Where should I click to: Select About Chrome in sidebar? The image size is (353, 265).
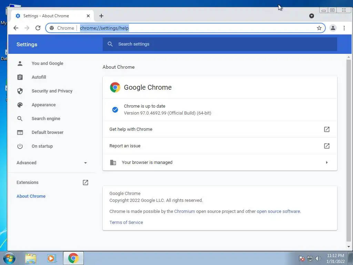pyautogui.click(x=31, y=196)
